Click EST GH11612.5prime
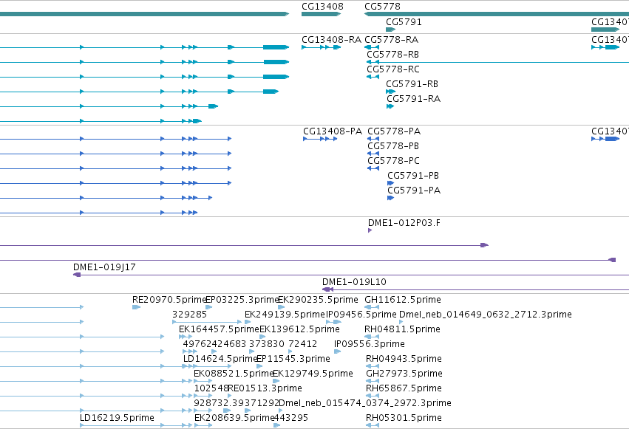 point(372,307)
